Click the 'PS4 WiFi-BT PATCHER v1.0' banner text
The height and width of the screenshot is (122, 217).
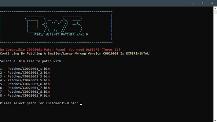pyautogui.click(x=61, y=34)
